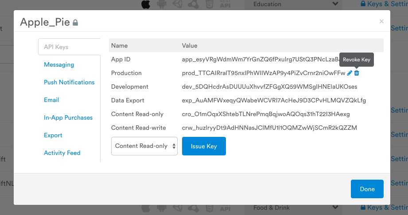Open the Messaging section
408x215 pixels.
click(59, 64)
